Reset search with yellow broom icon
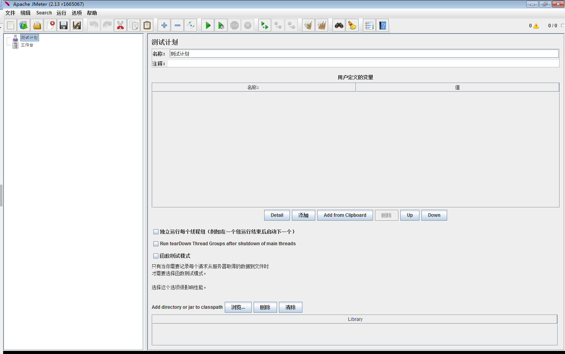Viewport: 565px width, 354px height. pyautogui.click(x=352, y=25)
